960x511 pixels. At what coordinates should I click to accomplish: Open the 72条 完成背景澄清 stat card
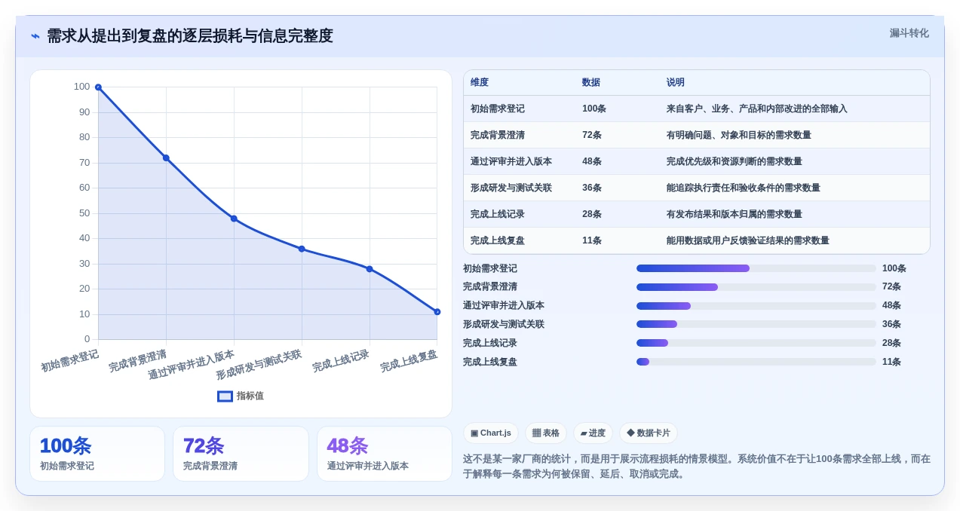pos(241,454)
